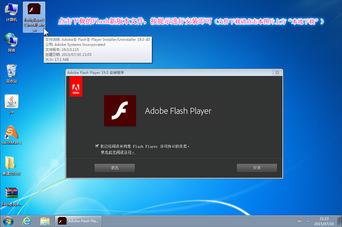Select the flashplayer19_install_win_ax desktop file
This screenshot has width=342, height=227.
click(x=34, y=17)
